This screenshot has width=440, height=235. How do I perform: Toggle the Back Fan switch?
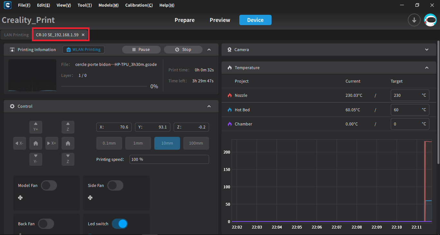(46, 224)
